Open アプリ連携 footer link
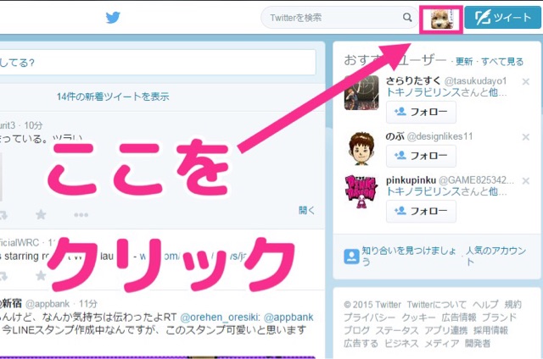 pos(446,331)
